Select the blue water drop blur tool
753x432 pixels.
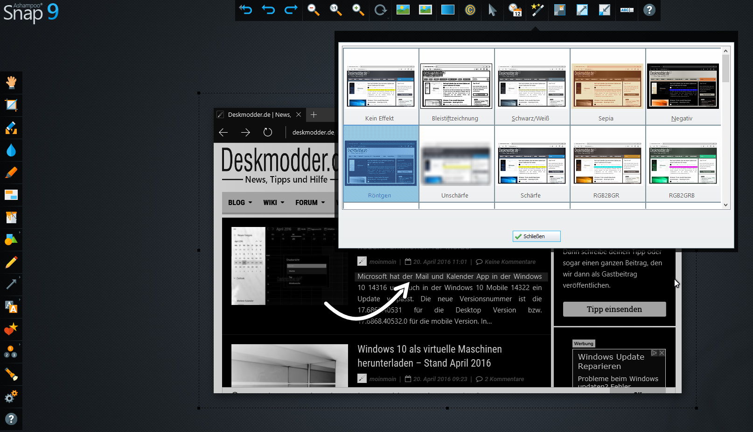point(11,150)
